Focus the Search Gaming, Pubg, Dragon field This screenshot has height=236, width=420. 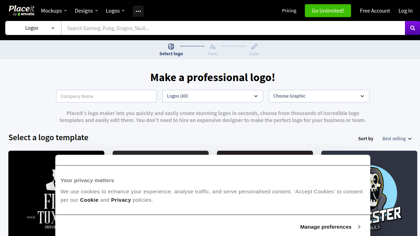click(x=233, y=28)
